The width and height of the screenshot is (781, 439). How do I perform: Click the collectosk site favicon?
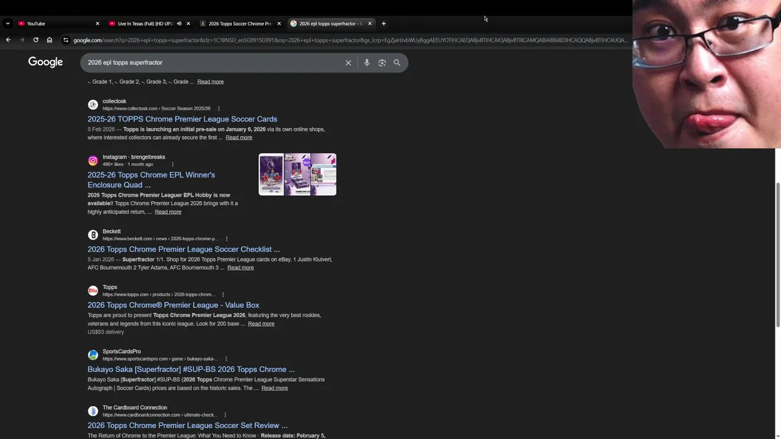pyautogui.click(x=93, y=105)
